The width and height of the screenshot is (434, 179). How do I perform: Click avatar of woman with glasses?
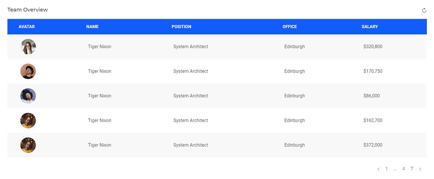click(x=28, y=47)
